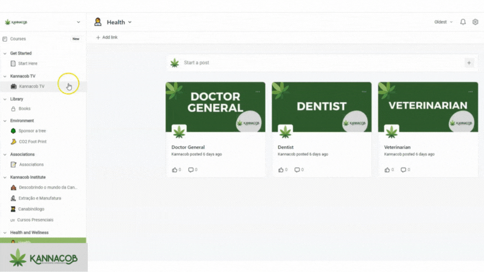
Task: Collapse the Kannacob Institute section
Action: (5, 178)
